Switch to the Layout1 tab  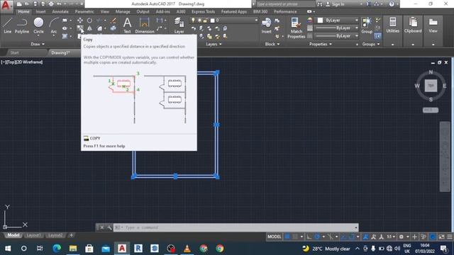33,235
